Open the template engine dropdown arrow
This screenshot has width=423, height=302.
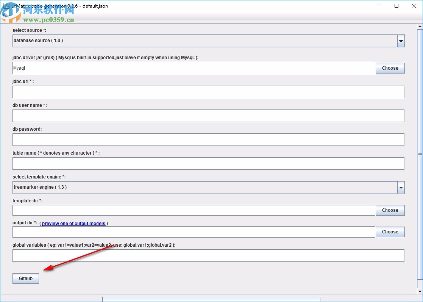point(401,188)
